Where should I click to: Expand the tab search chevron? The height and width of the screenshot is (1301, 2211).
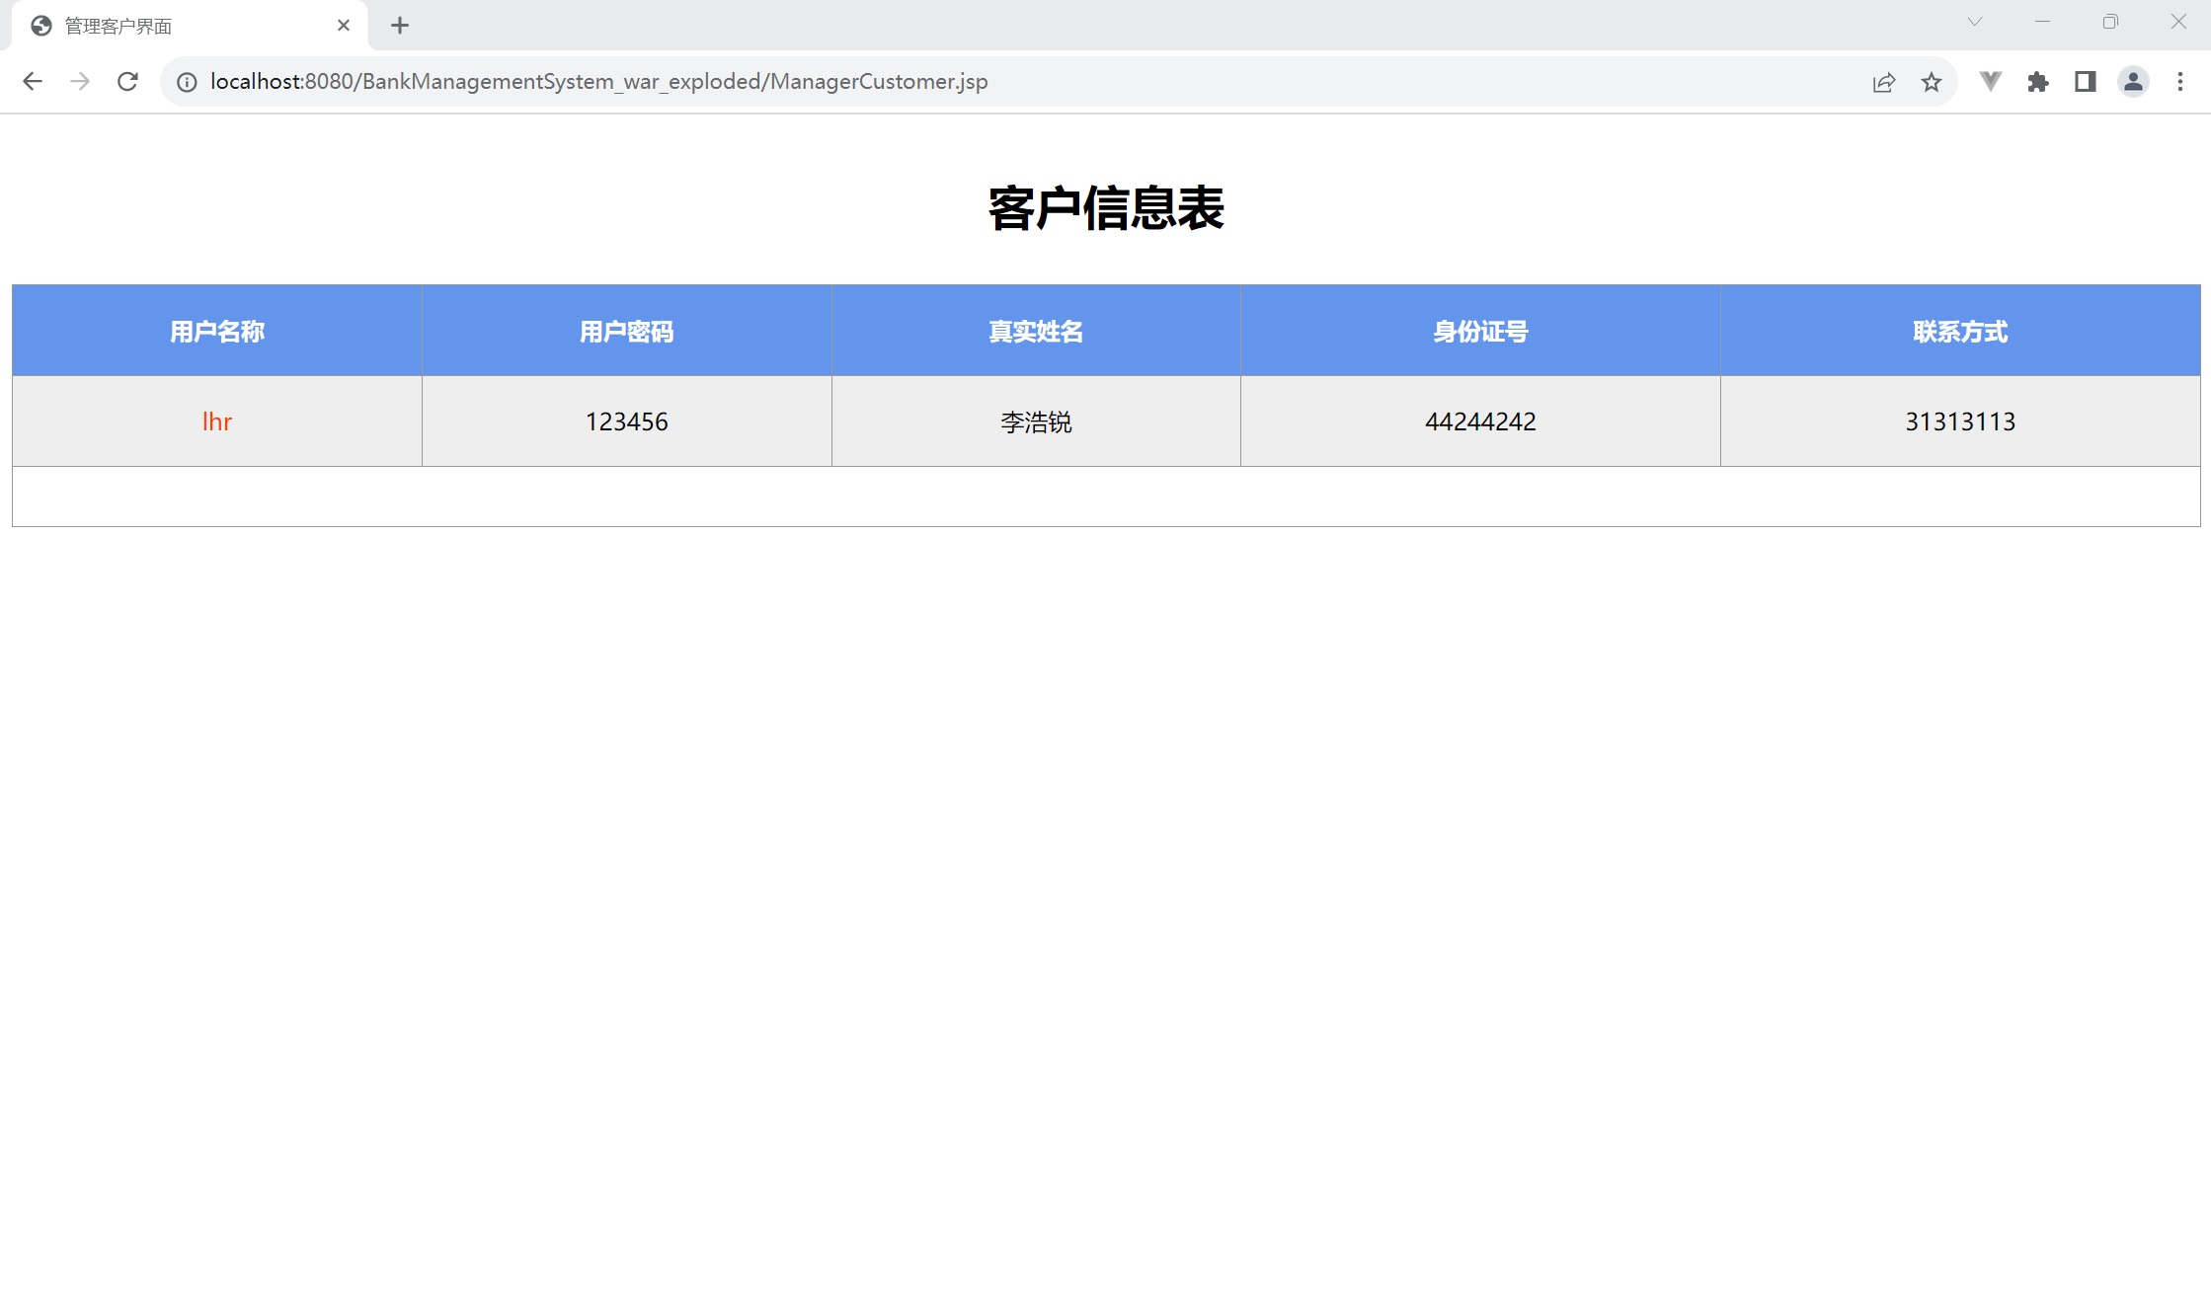1975,22
